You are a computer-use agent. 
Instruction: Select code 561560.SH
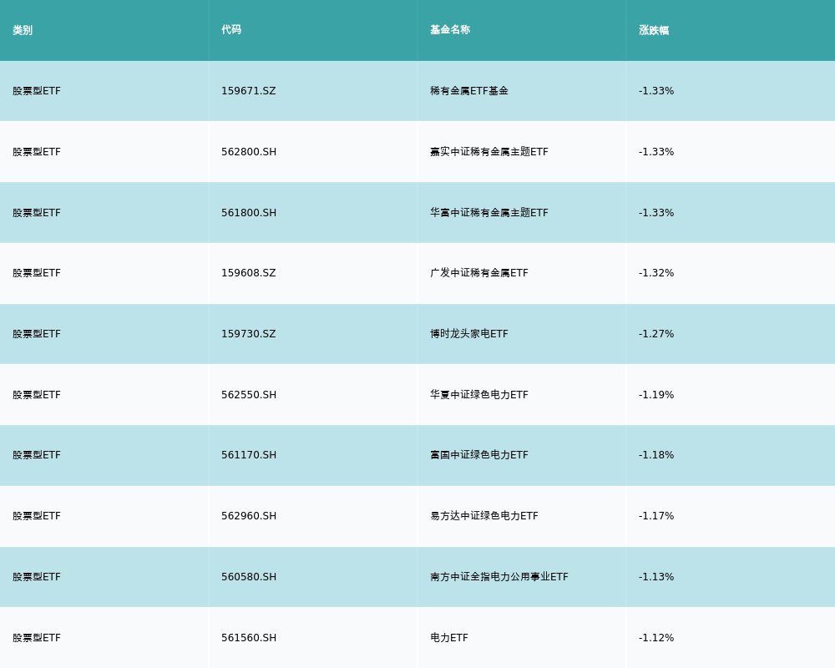[249, 638]
